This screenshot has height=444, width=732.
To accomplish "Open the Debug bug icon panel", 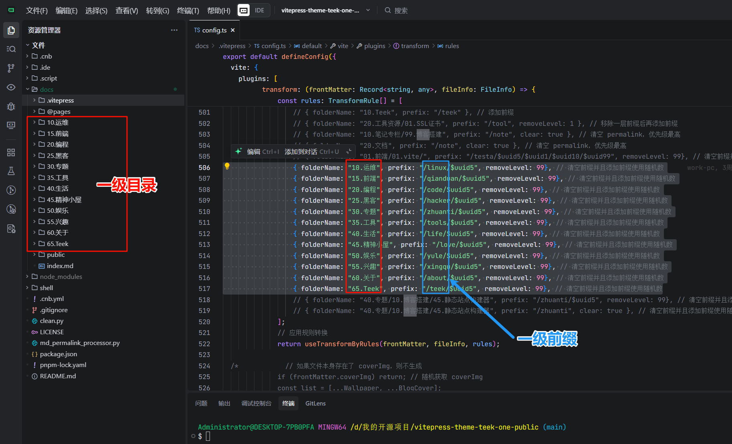I will click(x=11, y=106).
